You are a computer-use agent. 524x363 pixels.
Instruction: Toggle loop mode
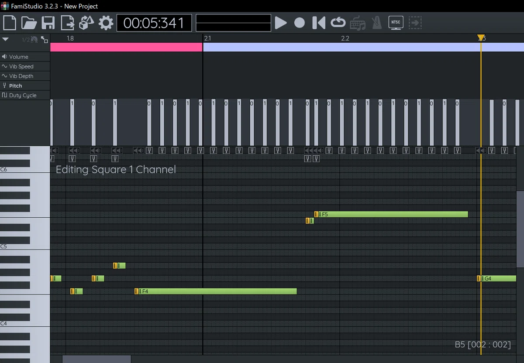(338, 23)
